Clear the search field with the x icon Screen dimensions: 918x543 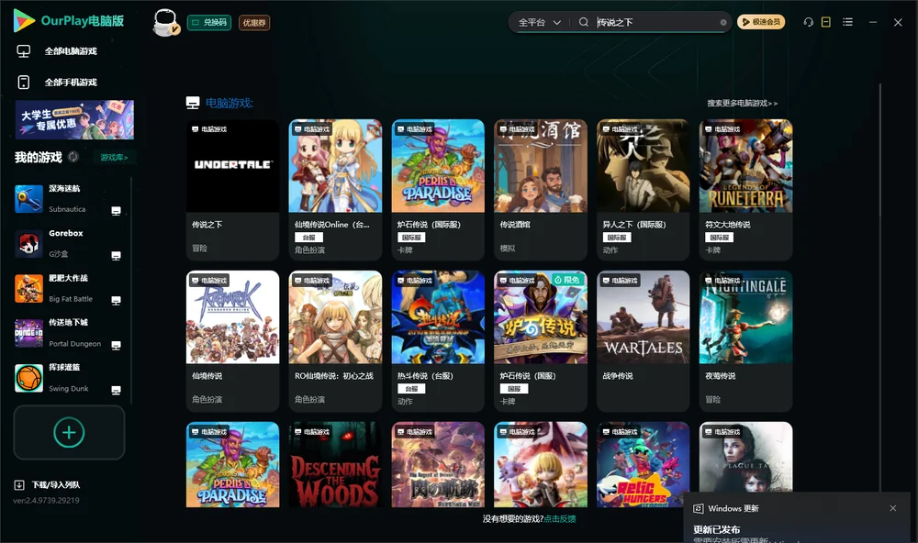point(723,22)
